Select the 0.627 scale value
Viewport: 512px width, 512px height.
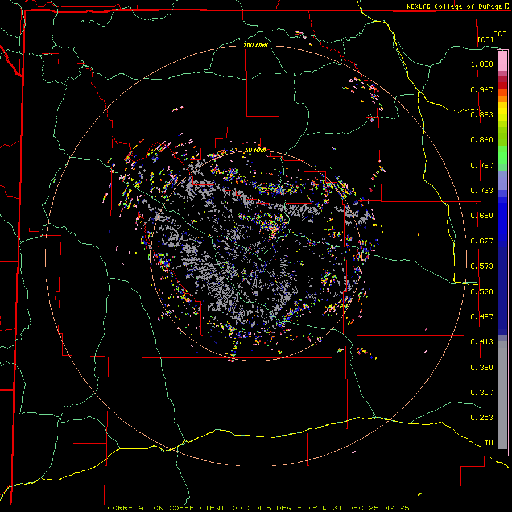click(x=482, y=241)
